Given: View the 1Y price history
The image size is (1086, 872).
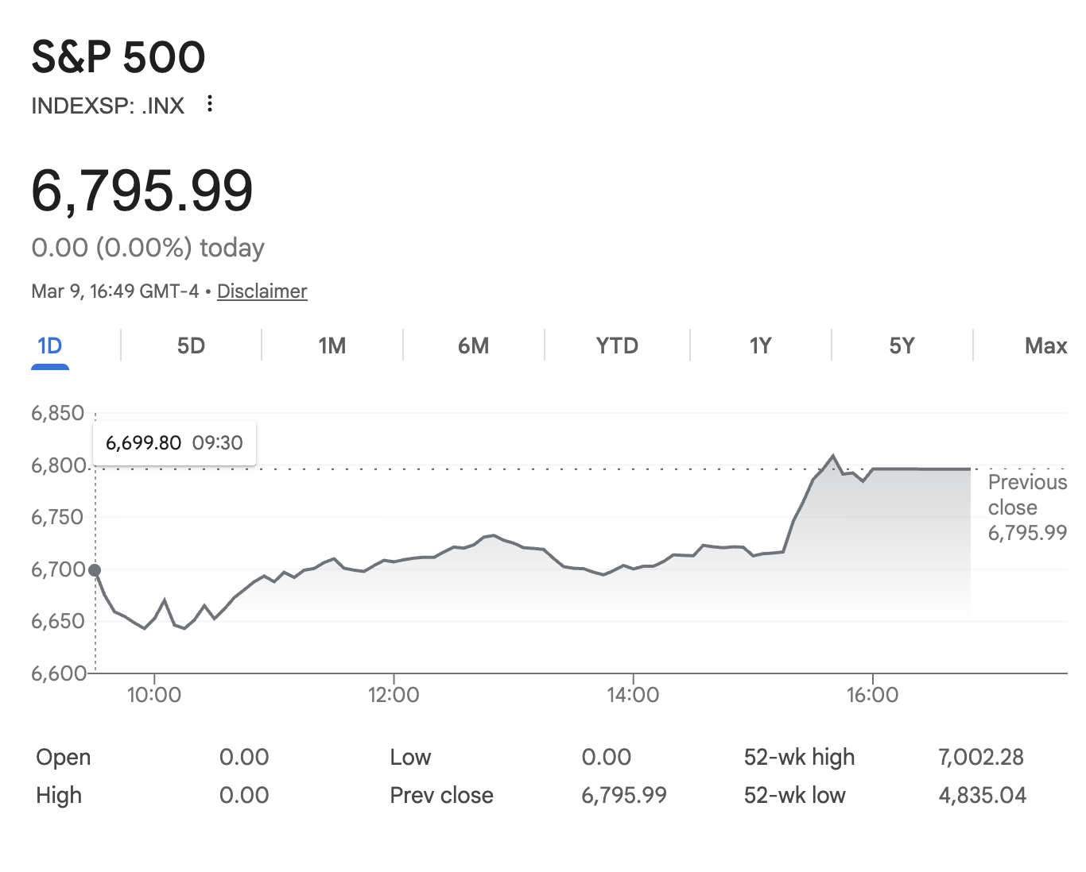Looking at the screenshot, I should point(759,345).
